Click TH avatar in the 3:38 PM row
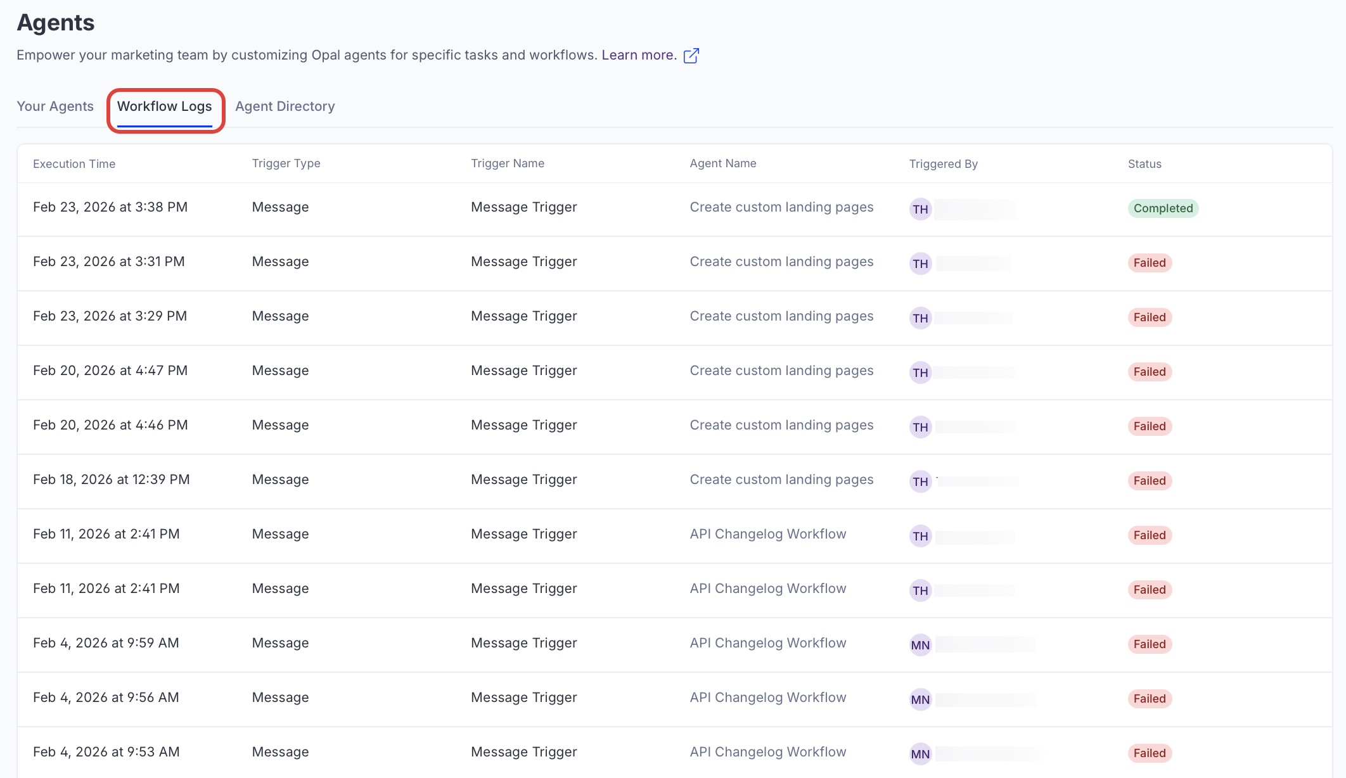 (x=920, y=209)
